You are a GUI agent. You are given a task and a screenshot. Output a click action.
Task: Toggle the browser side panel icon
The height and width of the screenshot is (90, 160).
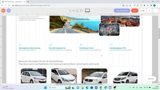pos(151,5)
